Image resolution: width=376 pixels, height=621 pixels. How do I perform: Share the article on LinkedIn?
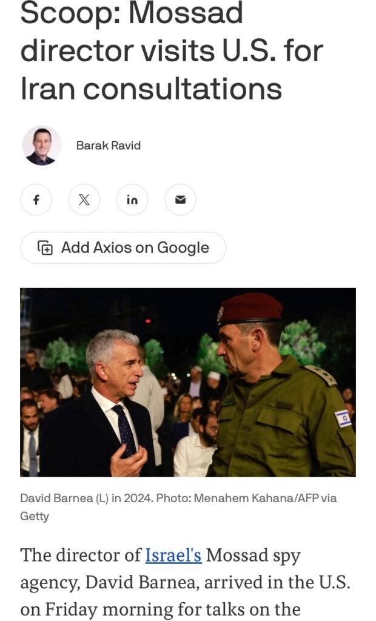pos(132,200)
